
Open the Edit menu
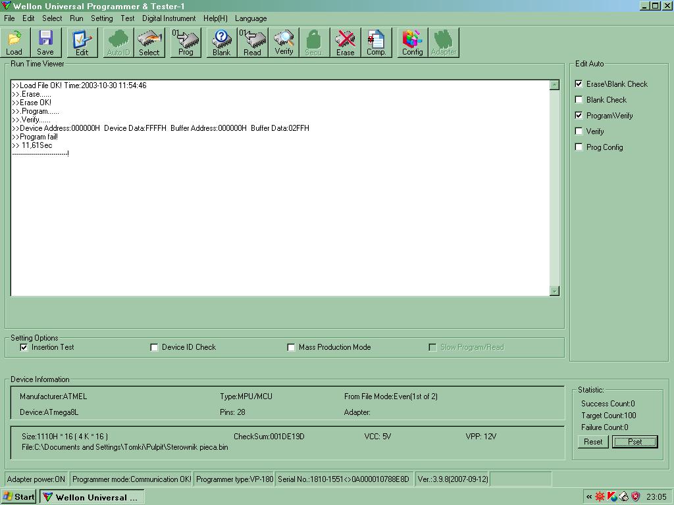click(x=28, y=18)
